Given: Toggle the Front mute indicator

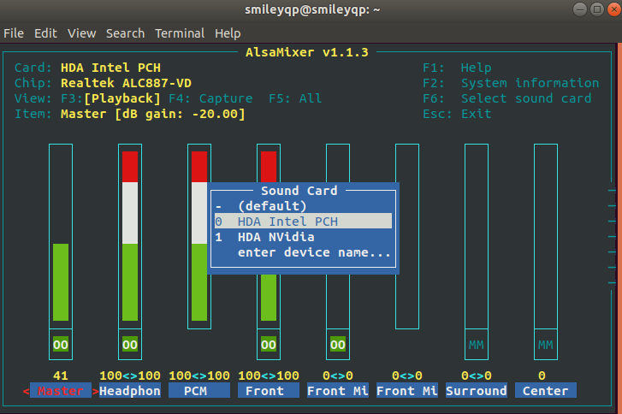Looking at the screenshot, I should [x=269, y=345].
